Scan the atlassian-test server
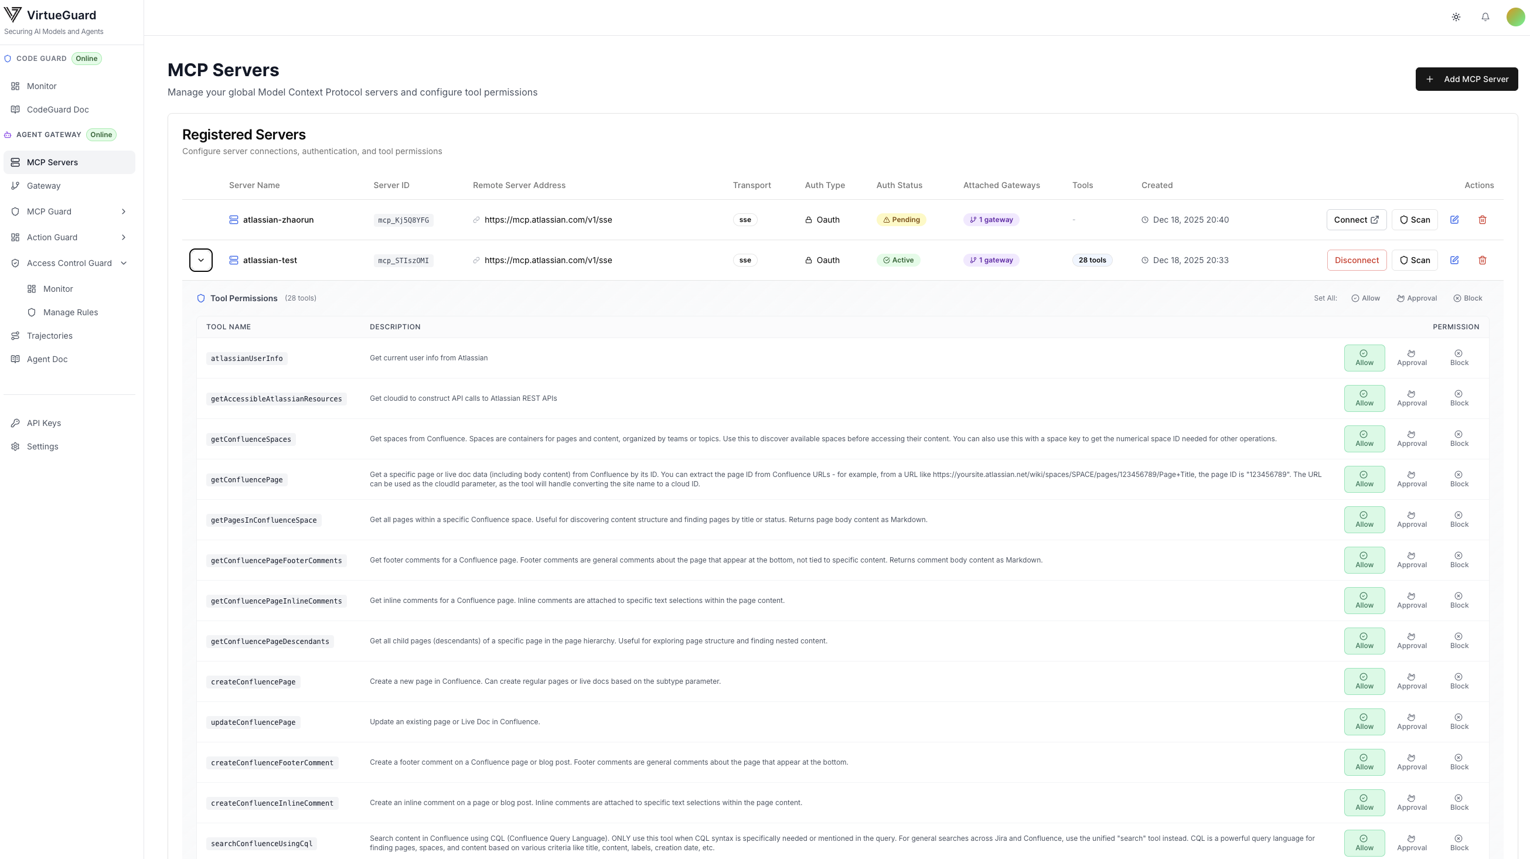This screenshot has height=859, width=1530. coord(1414,260)
